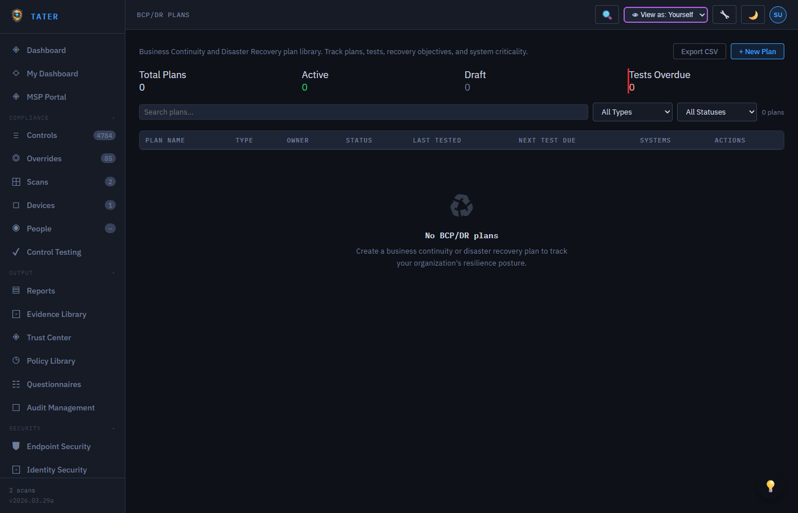The image size is (798, 513).
Task: Click the Endpoint Security shield icon
Action: click(x=16, y=446)
